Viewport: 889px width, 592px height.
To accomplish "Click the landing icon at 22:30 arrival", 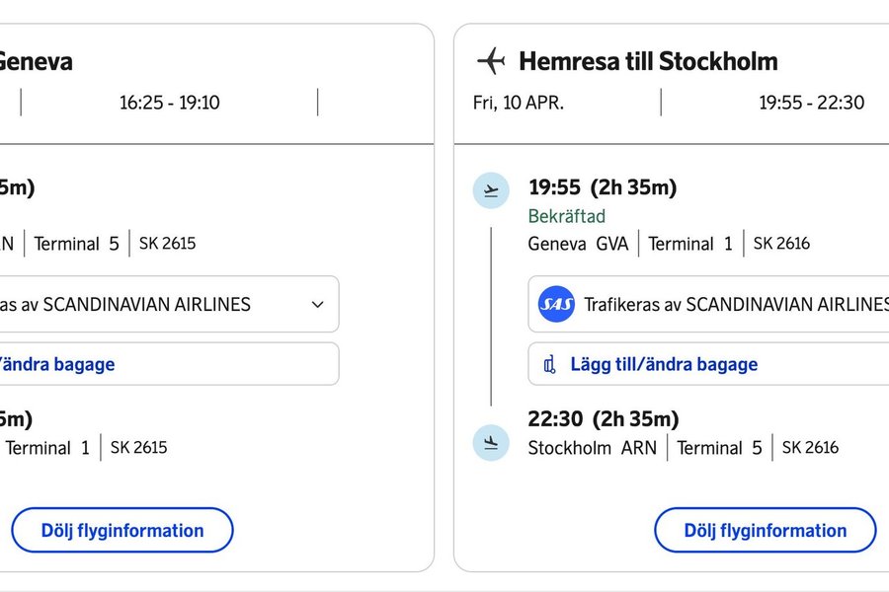I will (x=491, y=442).
